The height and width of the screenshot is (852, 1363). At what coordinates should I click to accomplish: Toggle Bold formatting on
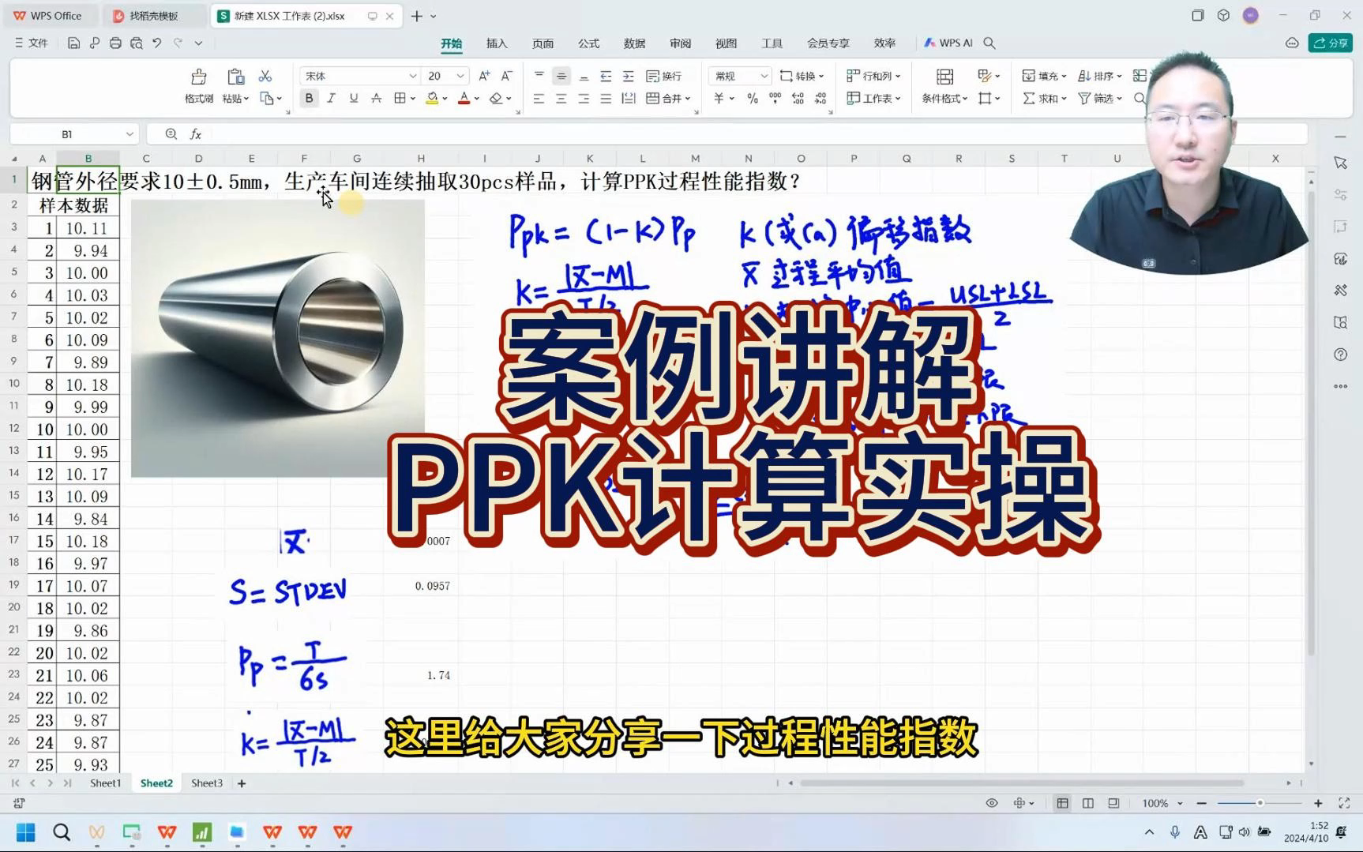point(309,98)
